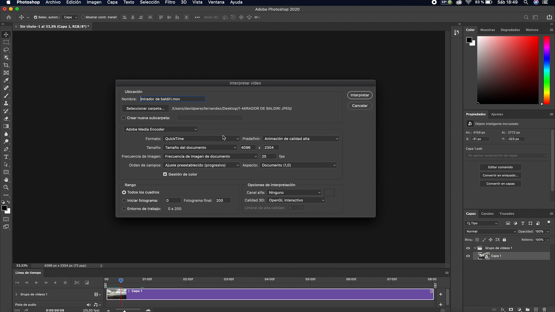Viewport: 555px width, 312px height.
Task: Open the timeline settings gear icon
Action: coord(65,283)
